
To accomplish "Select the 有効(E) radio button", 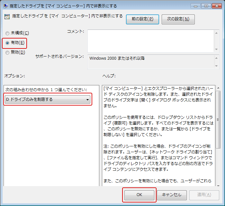I will (7, 43).
